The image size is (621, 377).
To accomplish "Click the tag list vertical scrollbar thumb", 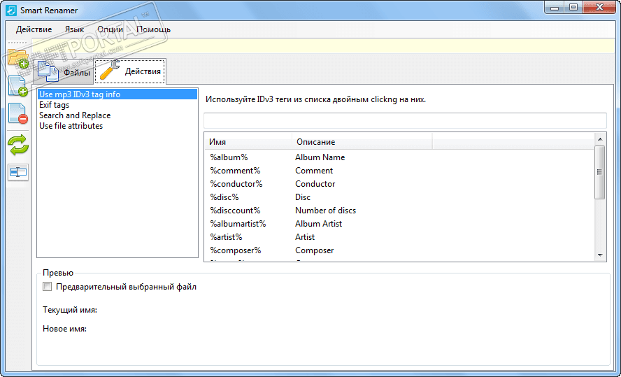I will 600,172.
